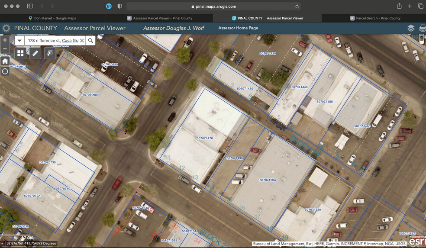Screen dimensions: 426x248
Task: Select parcel labeled 507070900
Action: 90,95
